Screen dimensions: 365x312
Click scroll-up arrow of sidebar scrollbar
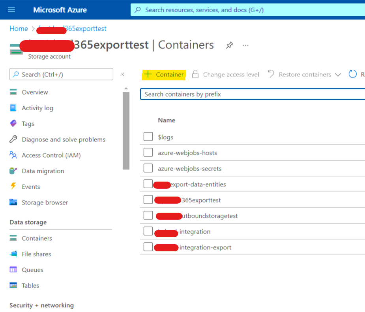(126, 88)
